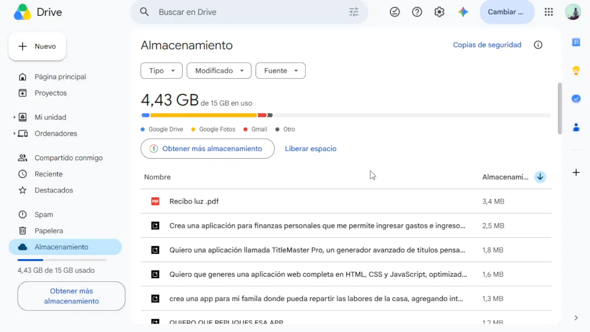Open Destacados starred files
590x332 pixels.
click(54, 190)
